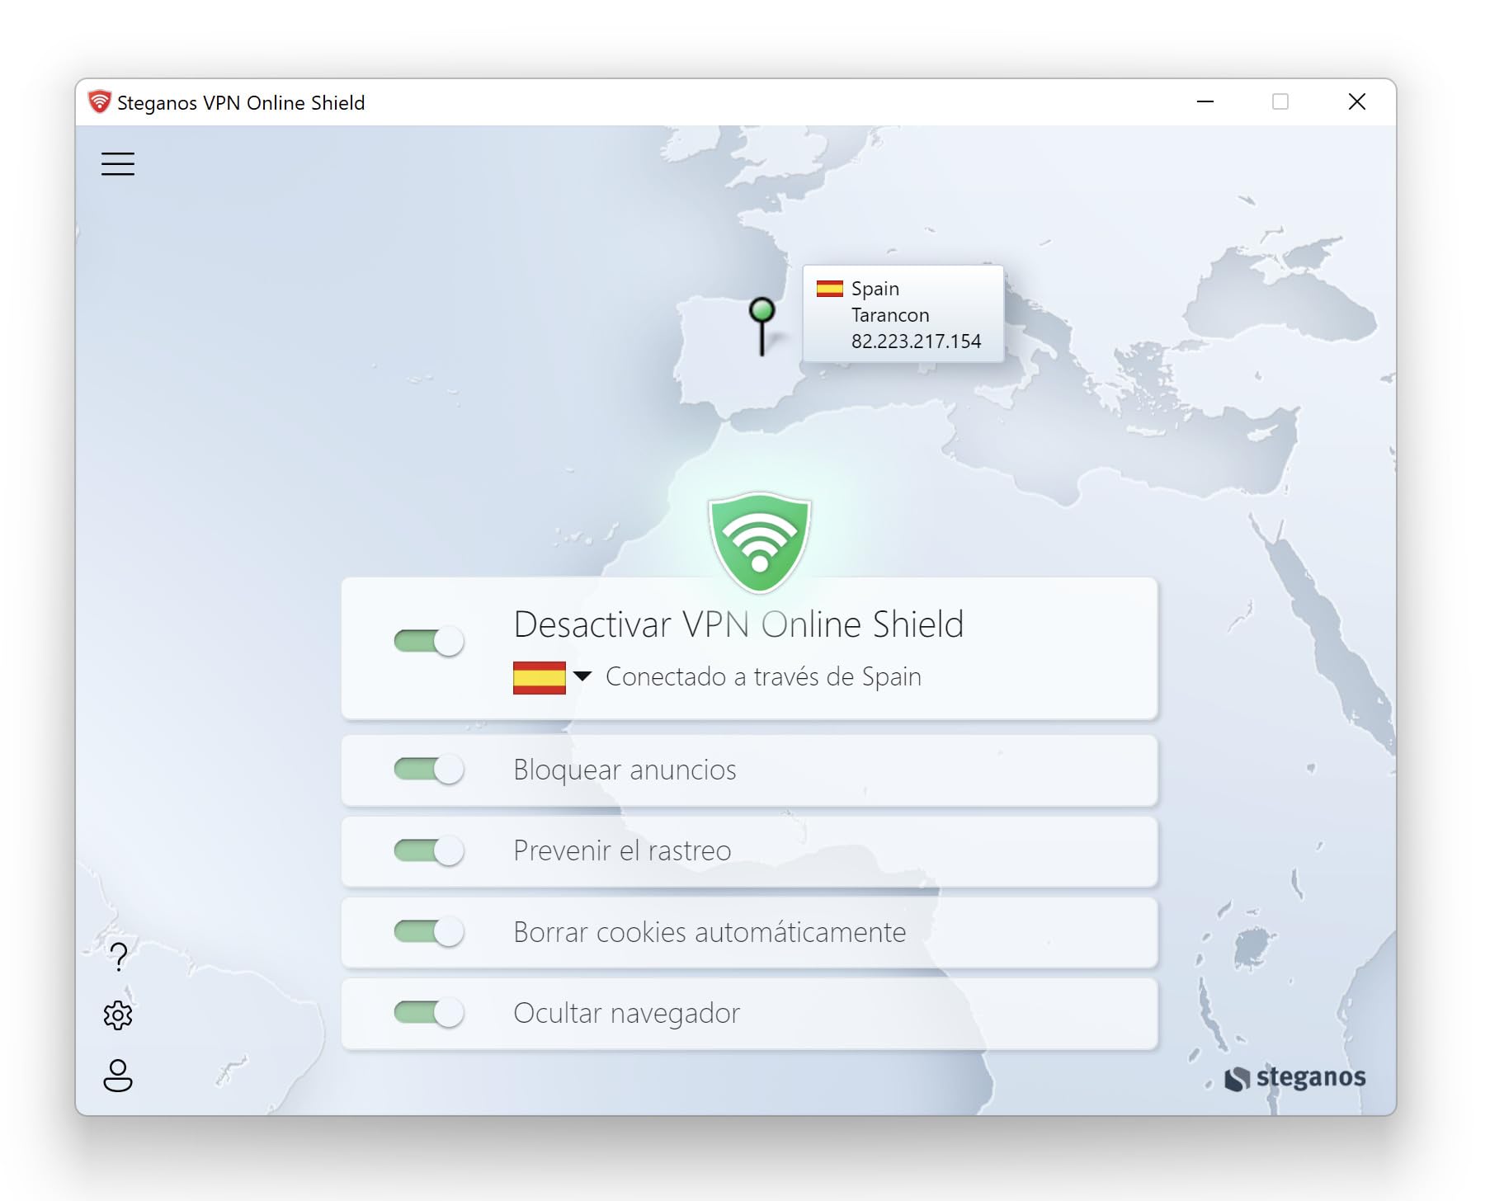1490x1201 pixels.
Task: Click 'Desactivar VPN Online Shield' heading
Action: (x=738, y=624)
